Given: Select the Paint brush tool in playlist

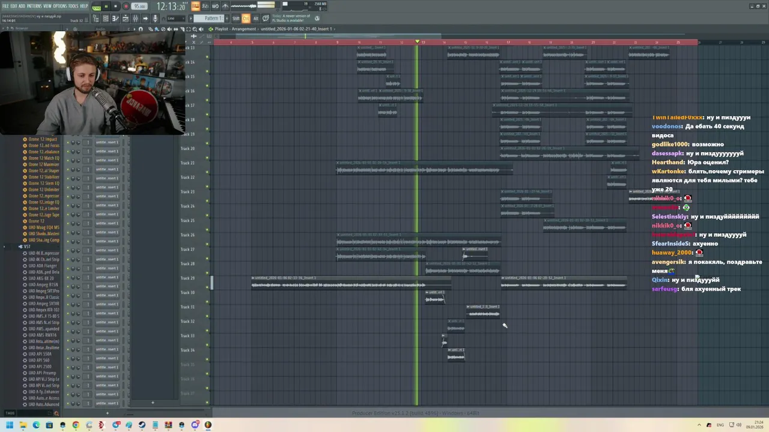Looking at the screenshot, I should 157,29.
